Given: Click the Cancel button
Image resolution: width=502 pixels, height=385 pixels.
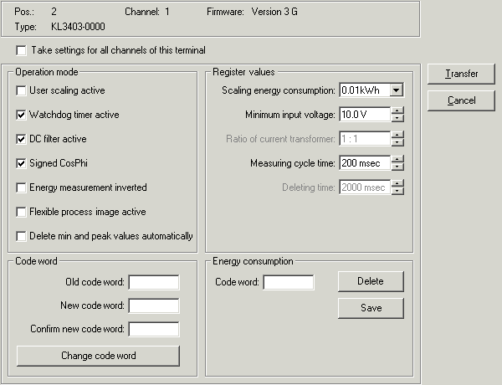Looking at the screenshot, I should 461,100.
